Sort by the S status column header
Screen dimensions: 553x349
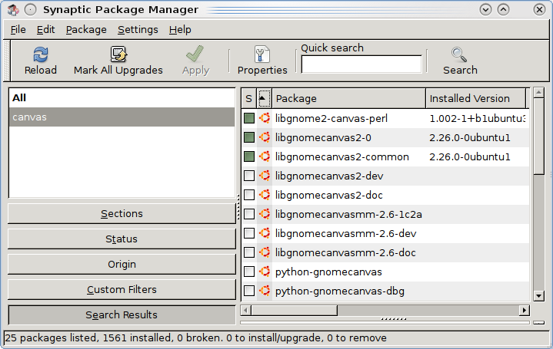(248, 98)
